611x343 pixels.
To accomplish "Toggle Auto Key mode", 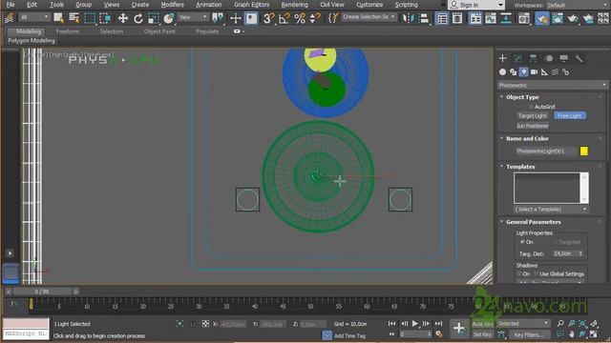I will [x=482, y=324].
